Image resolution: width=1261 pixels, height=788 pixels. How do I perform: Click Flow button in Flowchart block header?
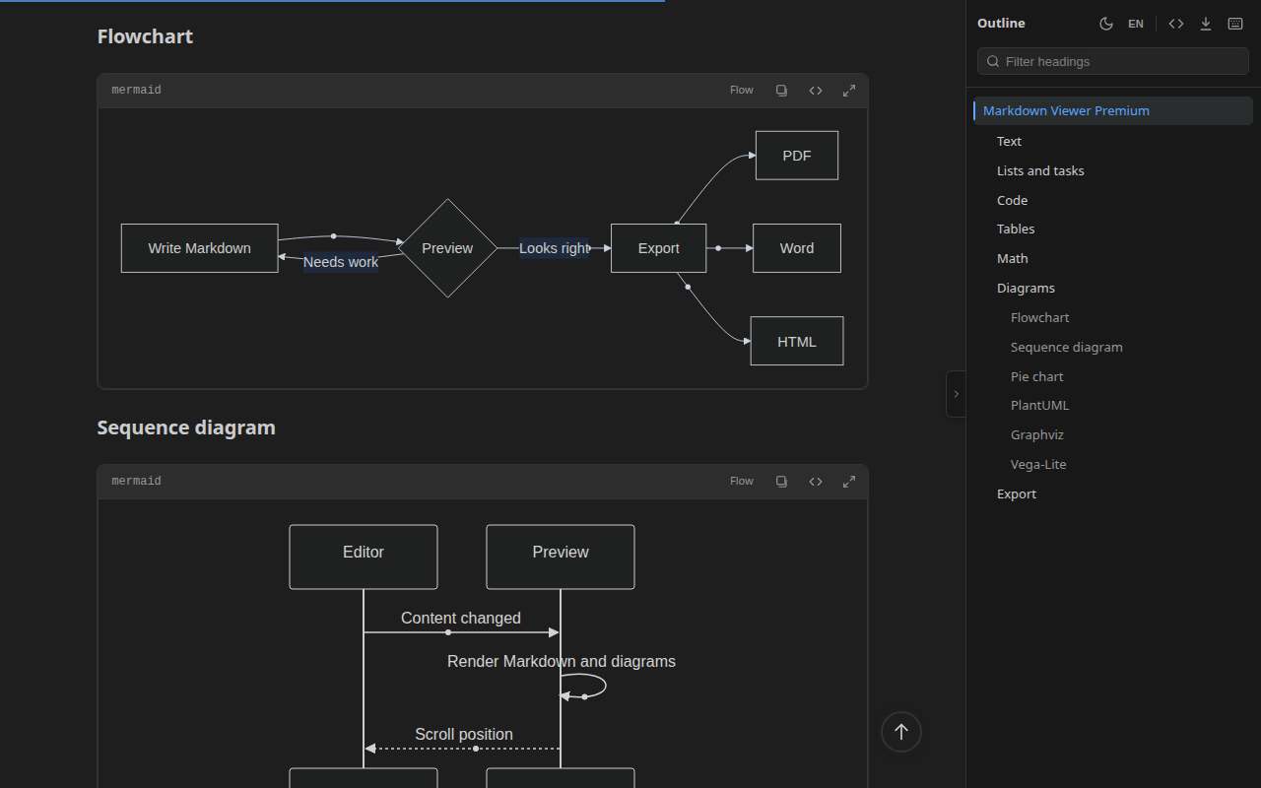click(x=742, y=91)
